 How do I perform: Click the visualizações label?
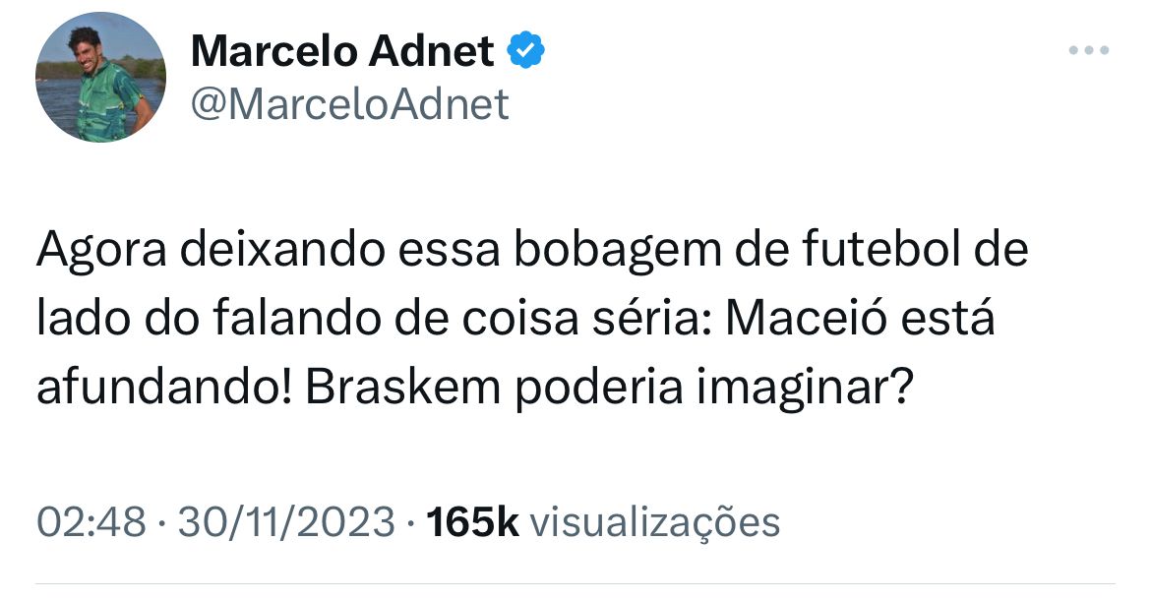[x=655, y=521]
